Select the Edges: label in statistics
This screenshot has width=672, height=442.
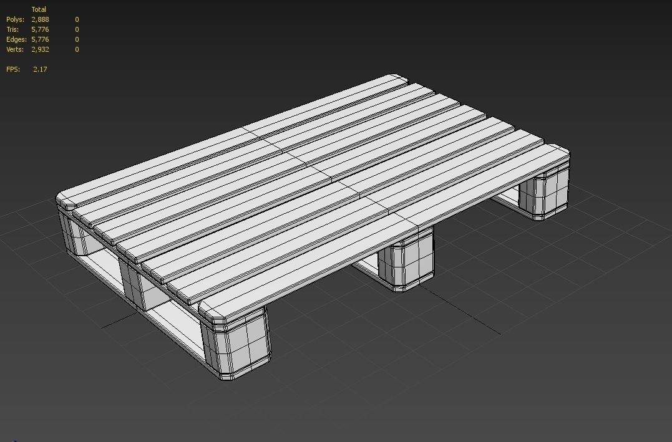tap(16, 39)
